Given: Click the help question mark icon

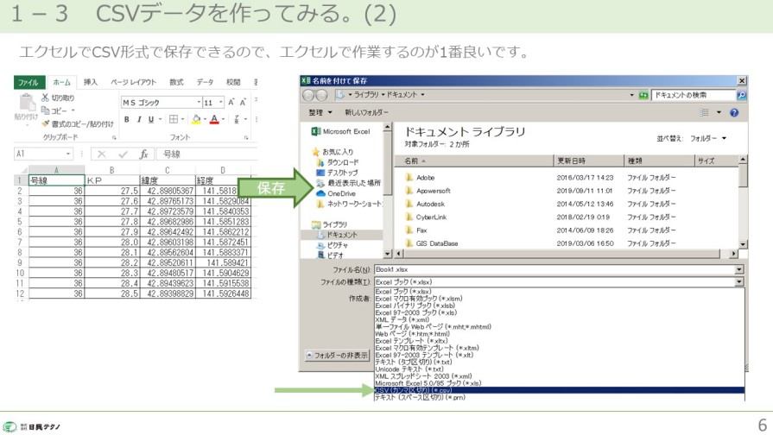Looking at the screenshot, I should [x=734, y=112].
